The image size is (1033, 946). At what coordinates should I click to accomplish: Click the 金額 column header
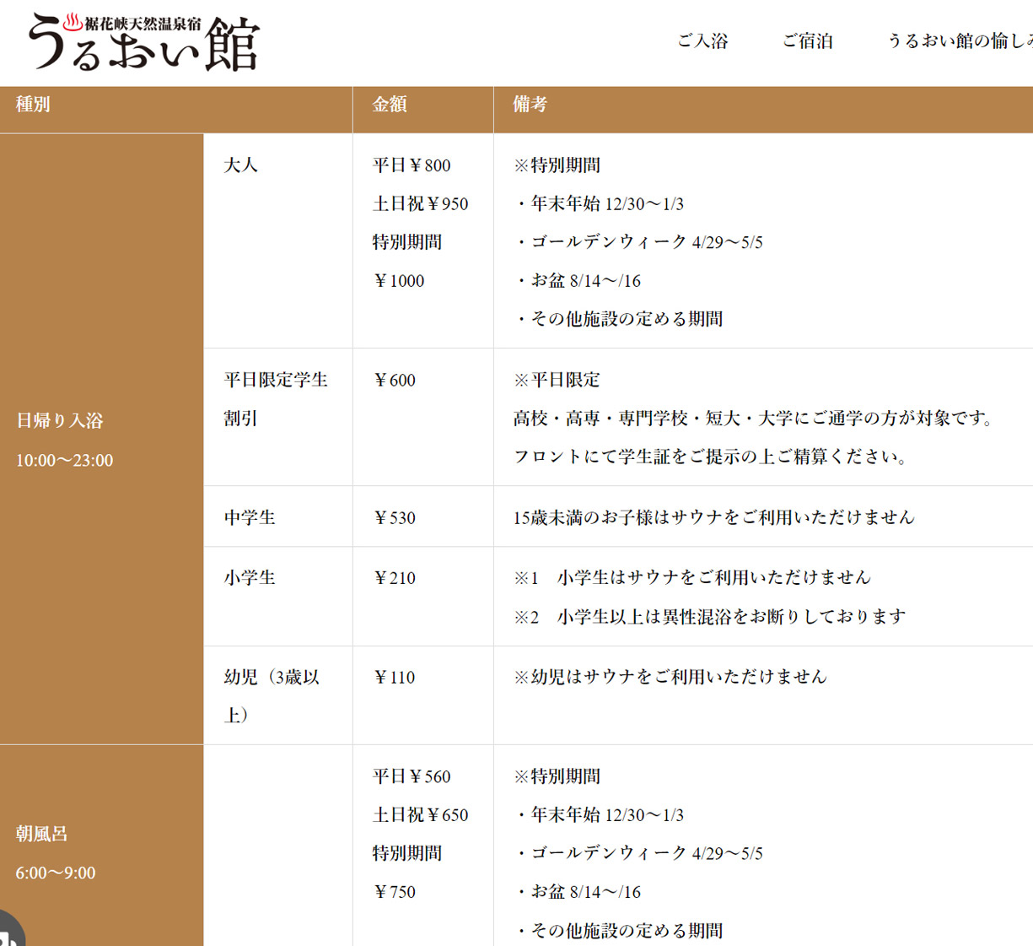pyautogui.click(x=390, y=105)
